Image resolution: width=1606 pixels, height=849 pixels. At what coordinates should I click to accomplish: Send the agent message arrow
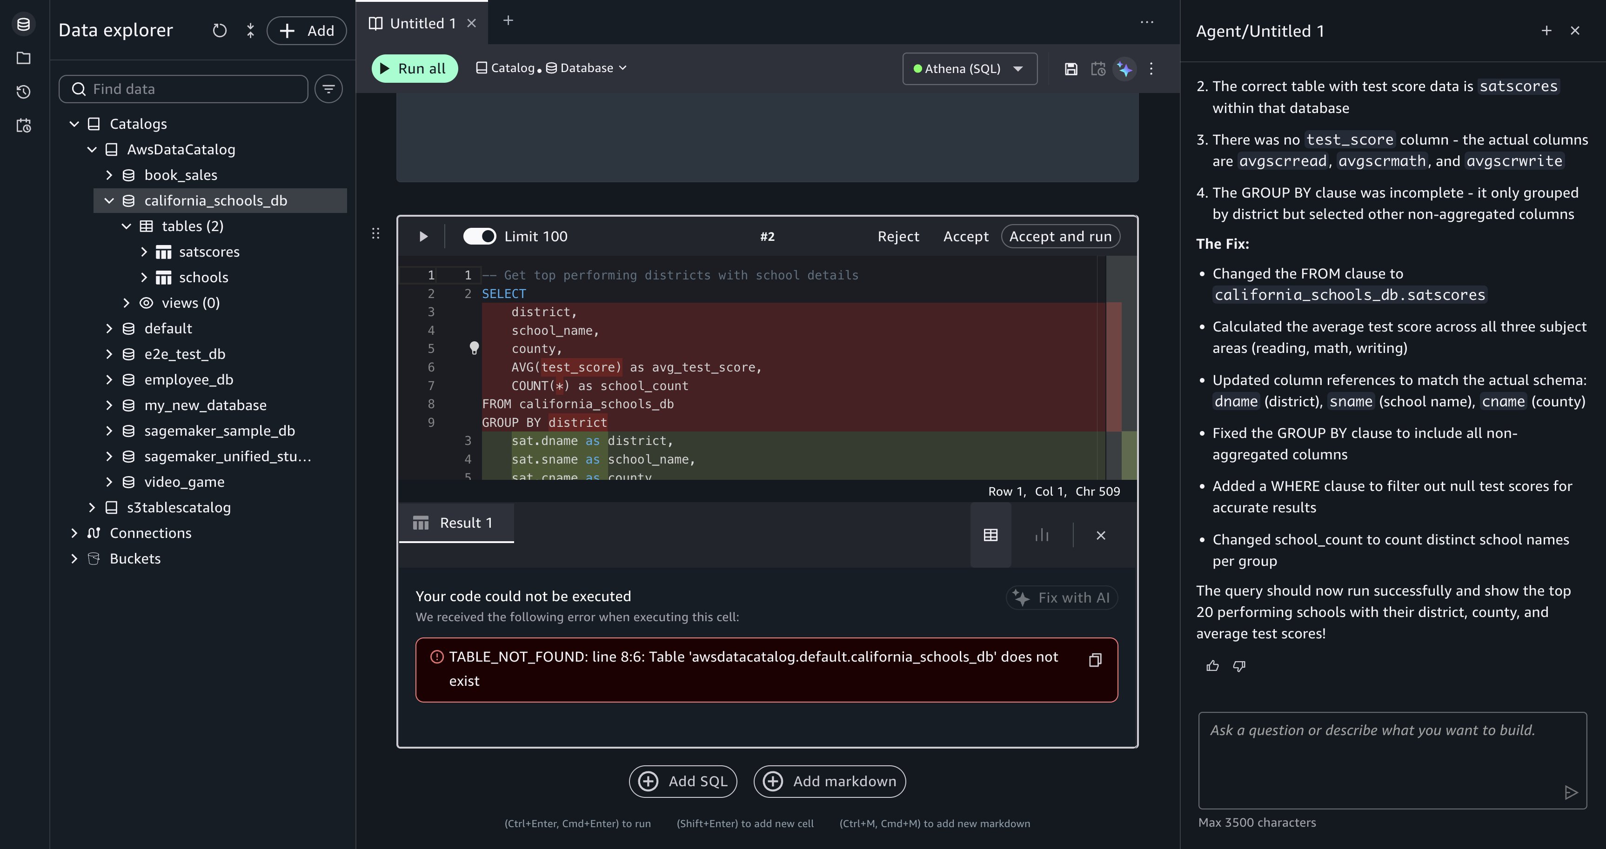pyautogui.click(x=1571, y=792)
